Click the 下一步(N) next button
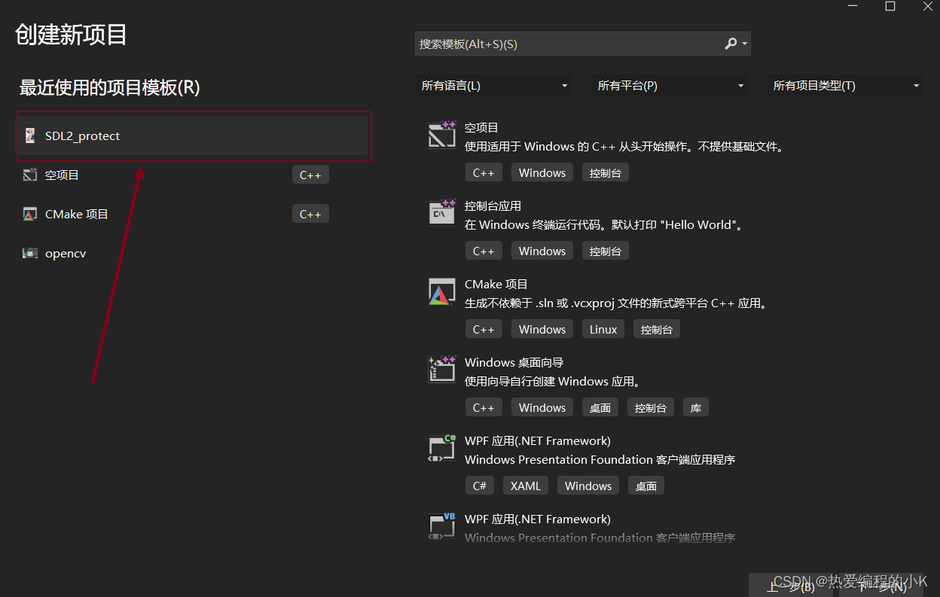This screenshot has height=597, width=940. 883,585
